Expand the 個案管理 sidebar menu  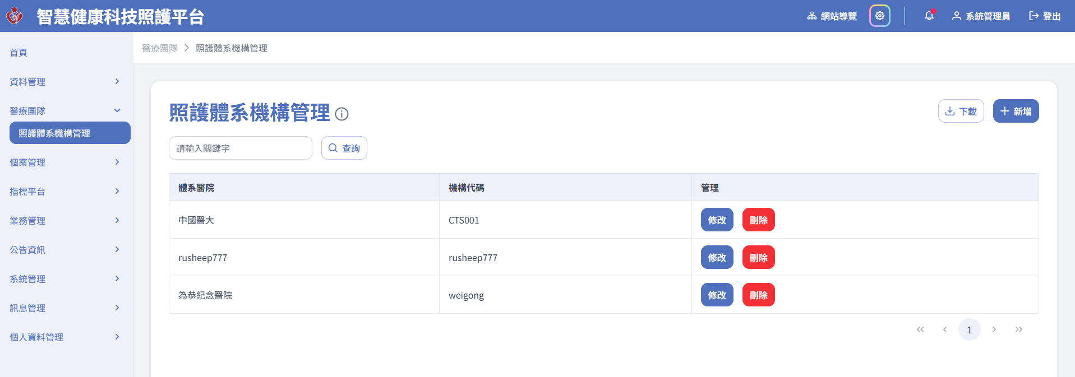66,162
